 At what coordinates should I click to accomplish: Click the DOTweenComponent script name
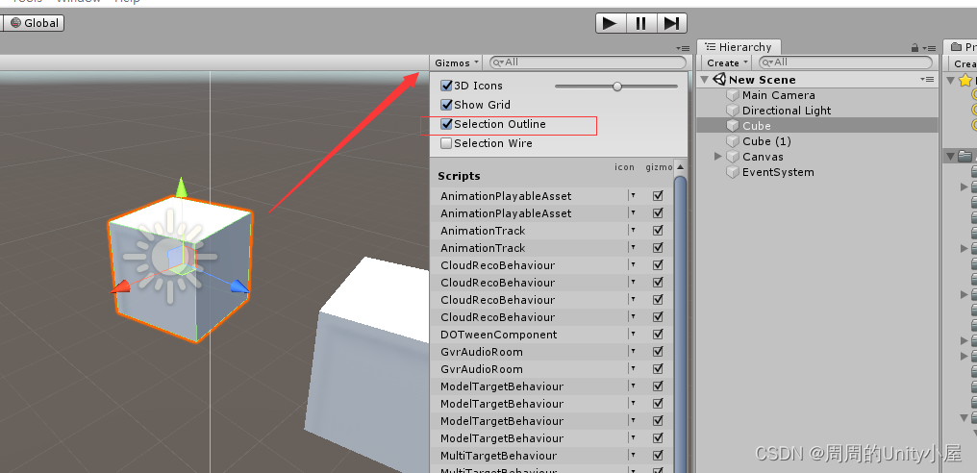tap(498, 335)
